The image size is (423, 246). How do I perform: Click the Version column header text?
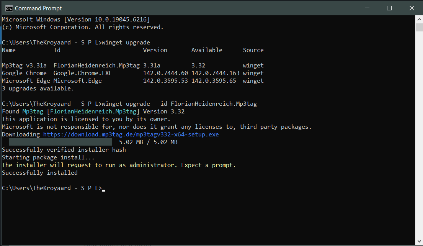click(155, 50)
